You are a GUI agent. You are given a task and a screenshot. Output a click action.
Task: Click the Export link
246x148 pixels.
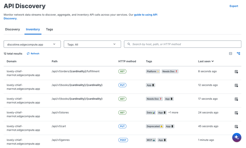coord(234,6)
